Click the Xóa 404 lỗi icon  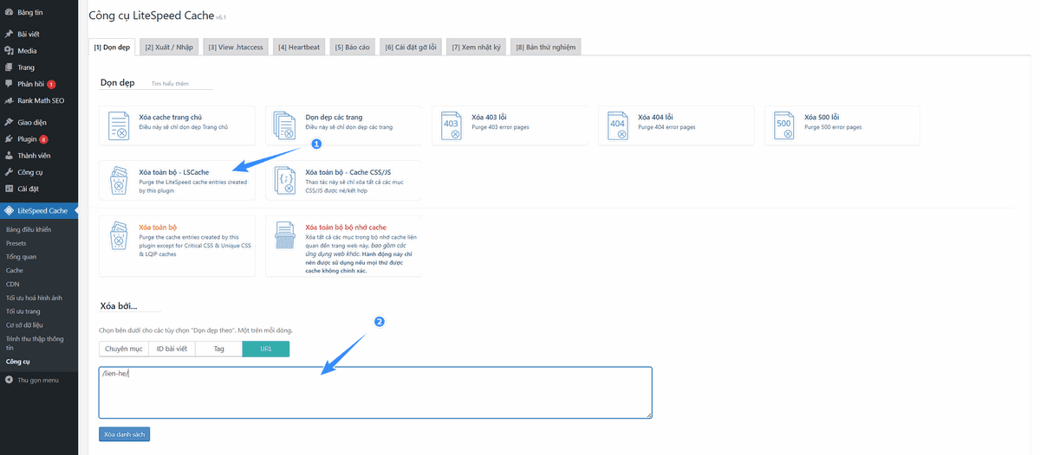[618, 126]
